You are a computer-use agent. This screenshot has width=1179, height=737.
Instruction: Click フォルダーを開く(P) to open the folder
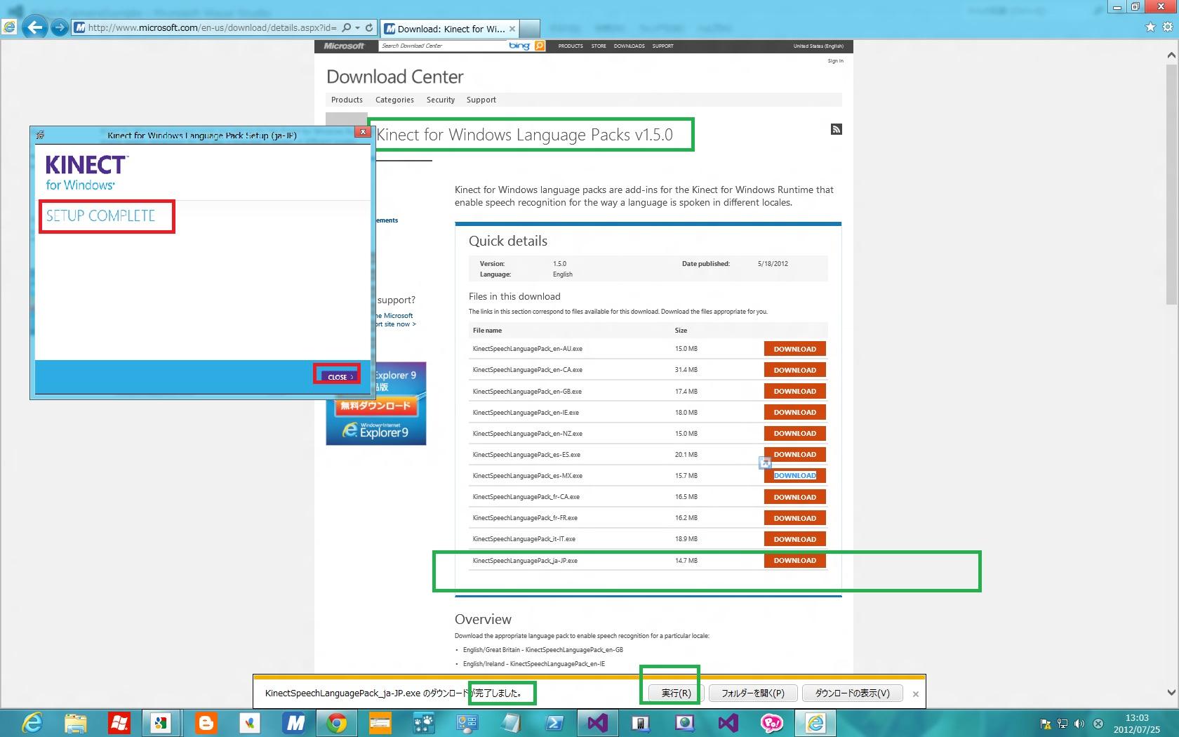click(x=753, y=693)
